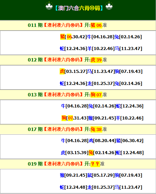Click 牛[04.16.28] in the period 011 picks
Screen dimensions: 156x194
[101, 37]
